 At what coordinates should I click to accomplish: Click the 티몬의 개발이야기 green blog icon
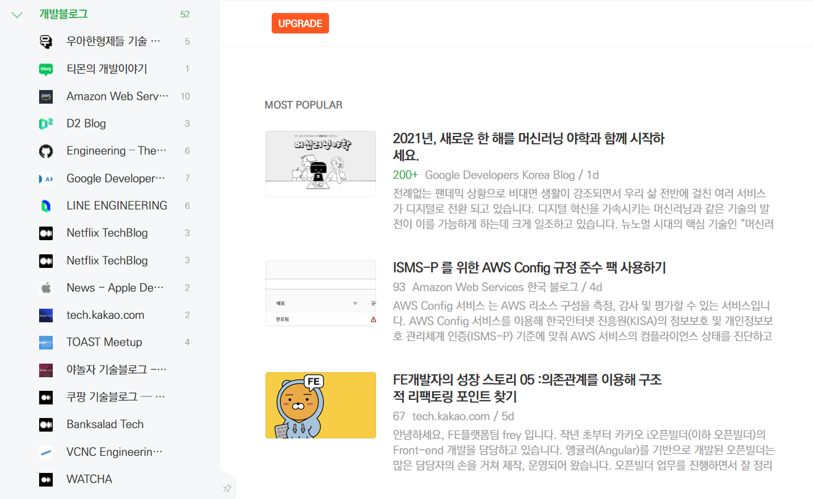[x=46, y=69]
